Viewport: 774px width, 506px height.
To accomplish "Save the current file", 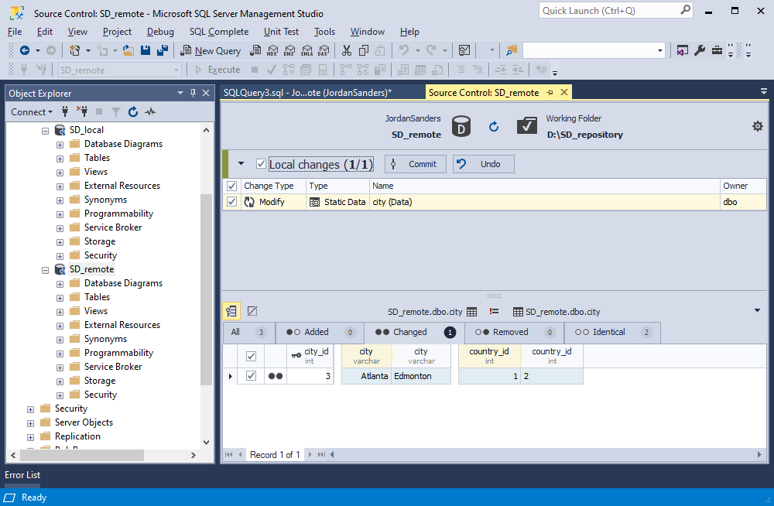I will click(x=146, y=50).
